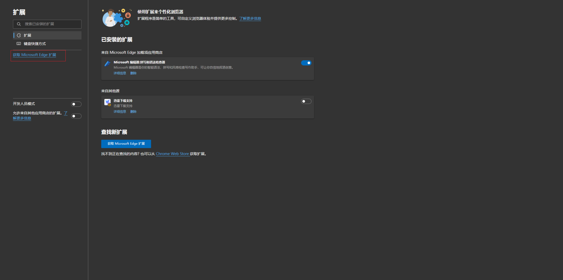Image resolution: width=563 pixels, height=280 pixels.
Task: Click 删除 for 迅雷下载支持 extension
Action: 133,112
